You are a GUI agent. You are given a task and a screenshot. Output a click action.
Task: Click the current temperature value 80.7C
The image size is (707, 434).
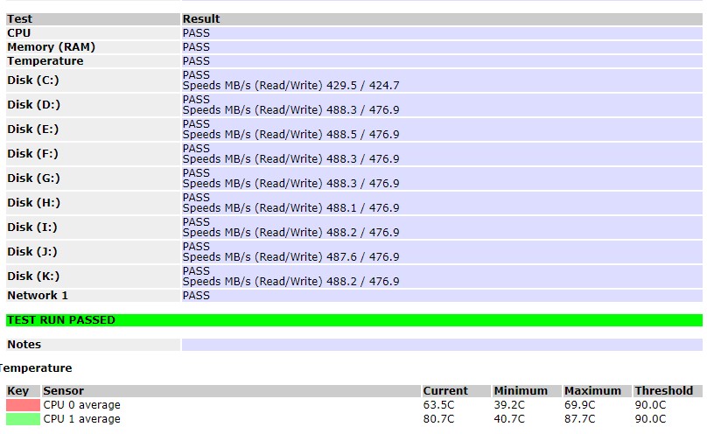[x=438, y=419]
